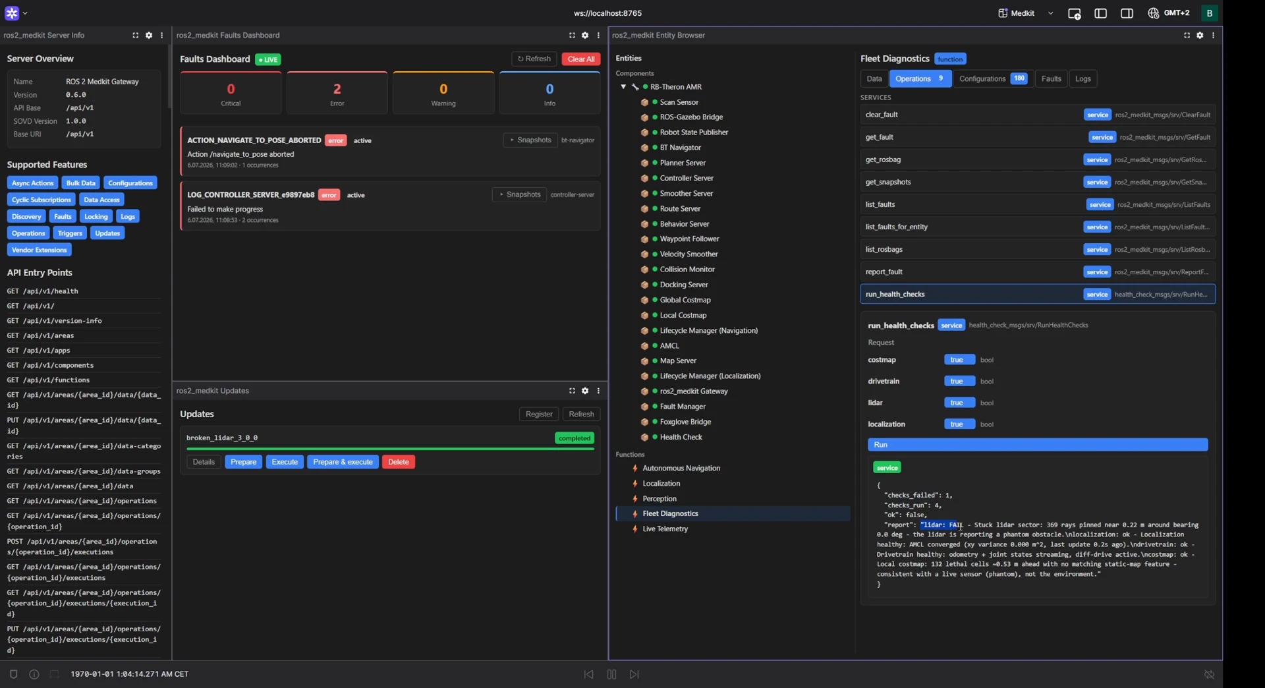The image size is (1265, 688).
Task: Open the add panel icon in top bar
Action: [x=1074, y=13]
